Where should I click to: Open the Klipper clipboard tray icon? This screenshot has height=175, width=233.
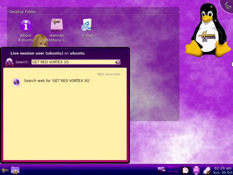coord(185,170)
